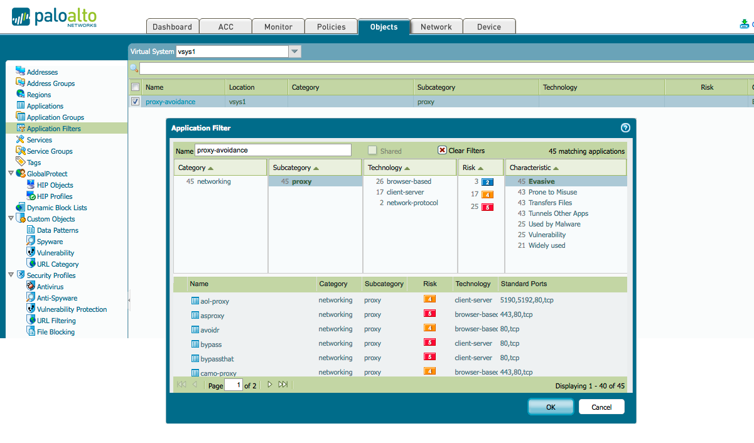Select the red risk level 5 swatch
This screenshot has height=443, width=754.
click(x=487, y=207)
